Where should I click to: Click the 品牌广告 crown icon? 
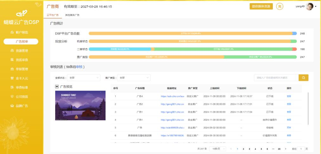[12, 106]
